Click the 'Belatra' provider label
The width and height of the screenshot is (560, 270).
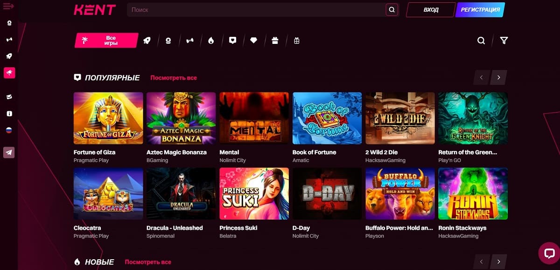(x=228, y=236)
